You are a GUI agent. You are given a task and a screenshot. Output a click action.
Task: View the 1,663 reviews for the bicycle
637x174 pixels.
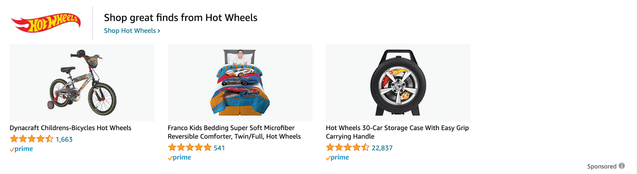[x=64, y=139]
